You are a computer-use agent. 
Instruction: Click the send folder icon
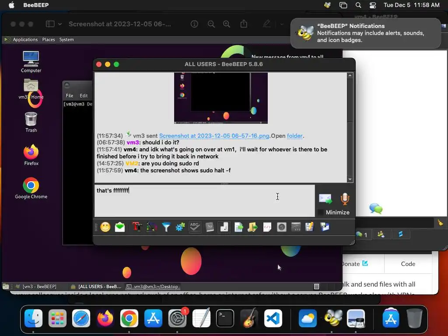point(252,227)
